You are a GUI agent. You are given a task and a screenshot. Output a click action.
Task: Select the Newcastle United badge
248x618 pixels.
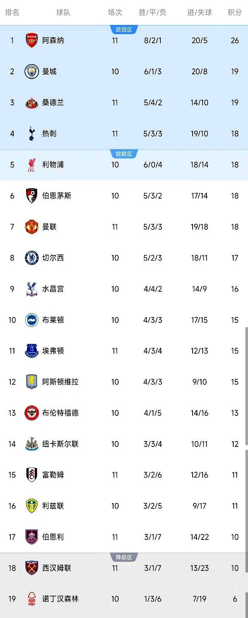tap(31, 444)
